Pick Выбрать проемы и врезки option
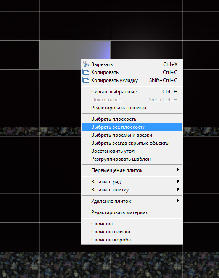This screenshot has width=219, height=278. pos(132,135)
